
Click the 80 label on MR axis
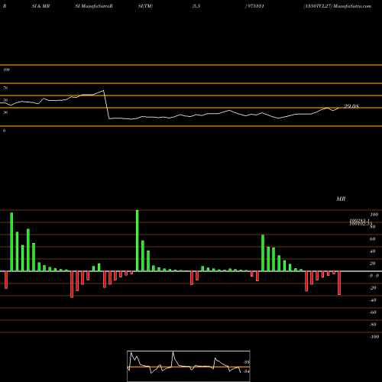coord(373,227)
